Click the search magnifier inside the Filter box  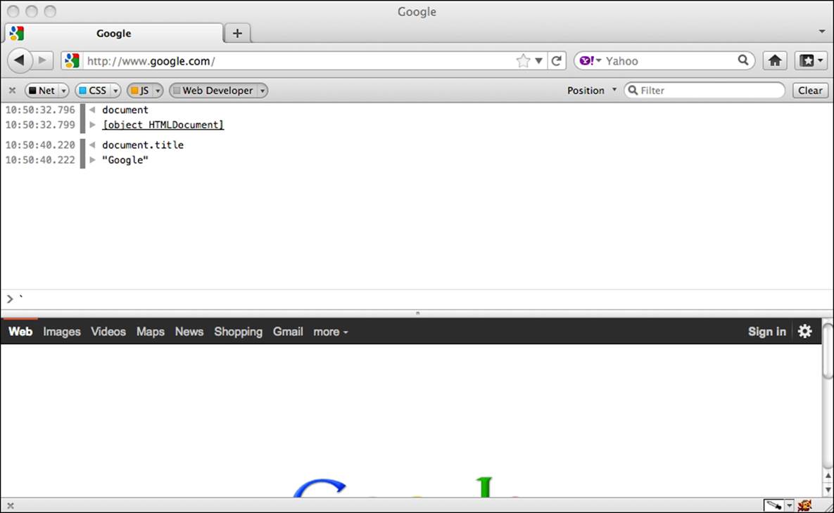[x=633, y=90]
